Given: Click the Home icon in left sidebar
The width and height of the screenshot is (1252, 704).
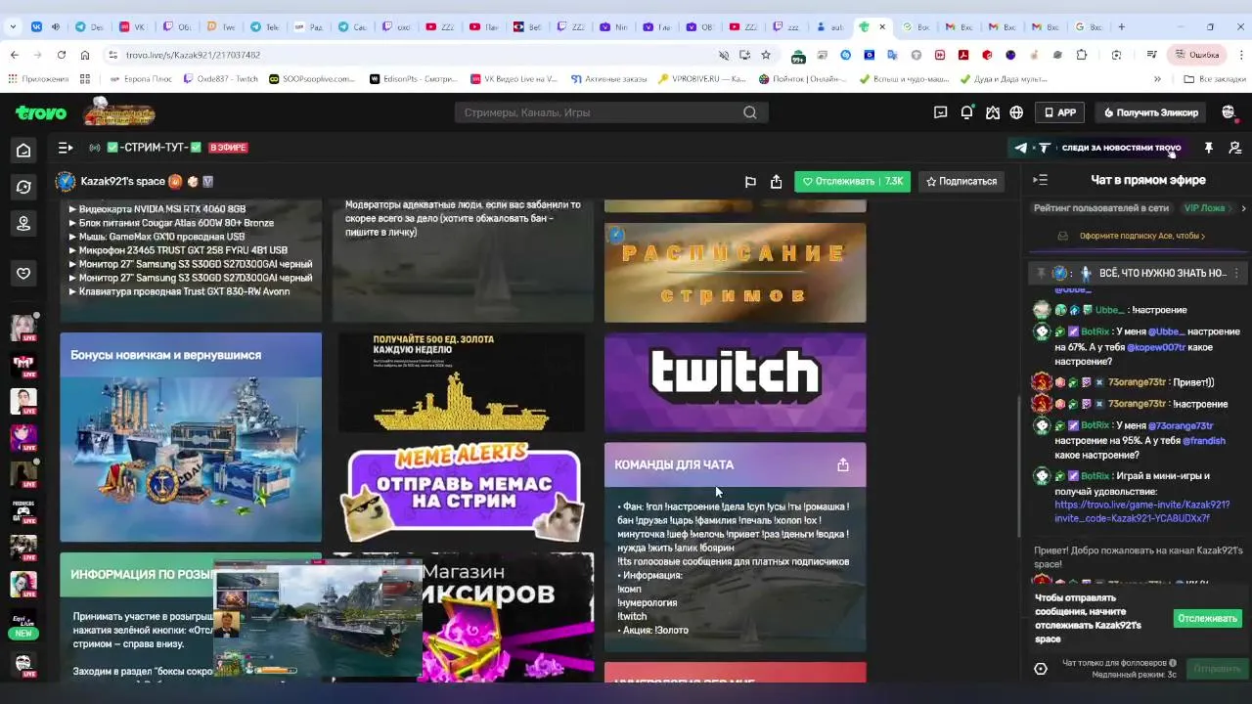Looking at the screenshot, I should pyautogui.click(x=23, y=150).
